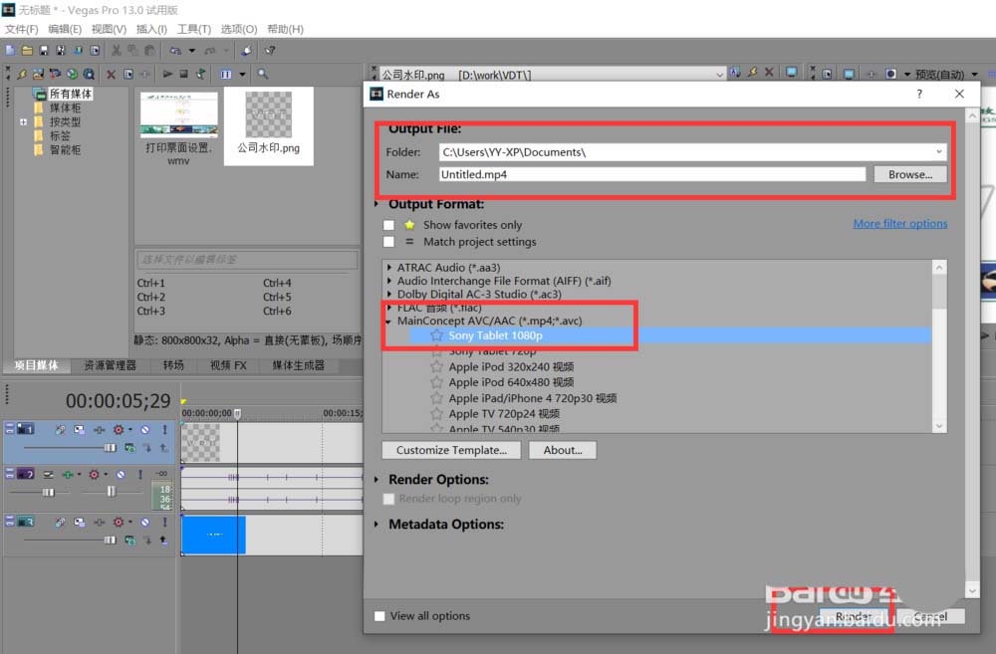
Task: Open track 2 gear automation settings icon
Action: 95,475
